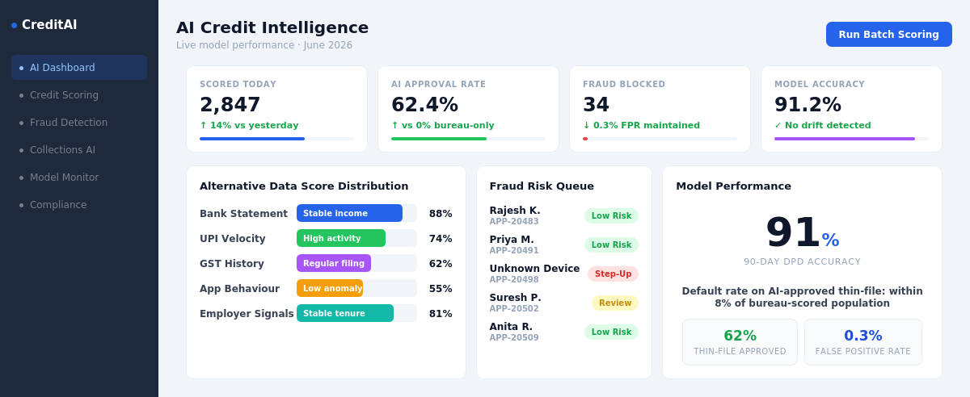
Task: Select the Scored Today progress bar
Action: (276, 139)
